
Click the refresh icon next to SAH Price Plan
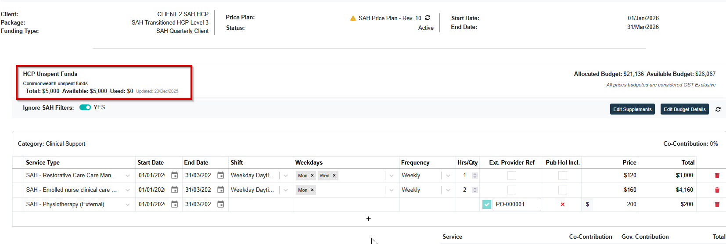(428, 18)
